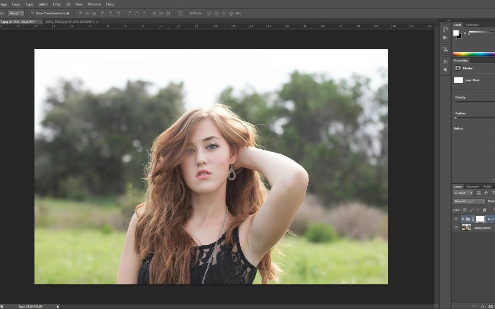This screenshot has width=495, height=309.
Task: Click the add layer mask icon
Action: (490, 306)
